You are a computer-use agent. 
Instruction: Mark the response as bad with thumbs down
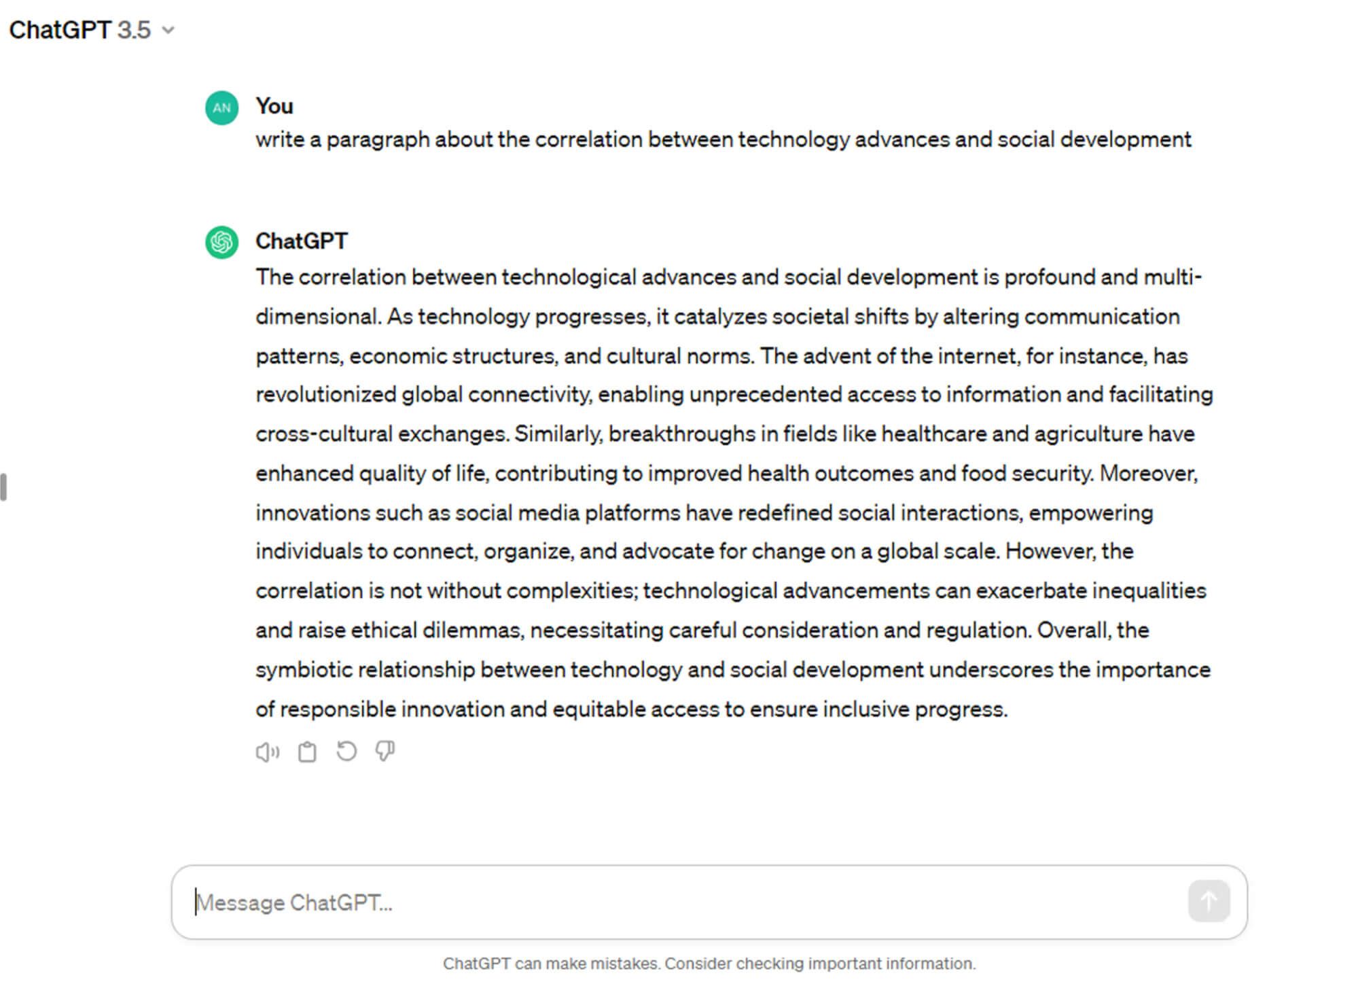[x=385, y=752]
